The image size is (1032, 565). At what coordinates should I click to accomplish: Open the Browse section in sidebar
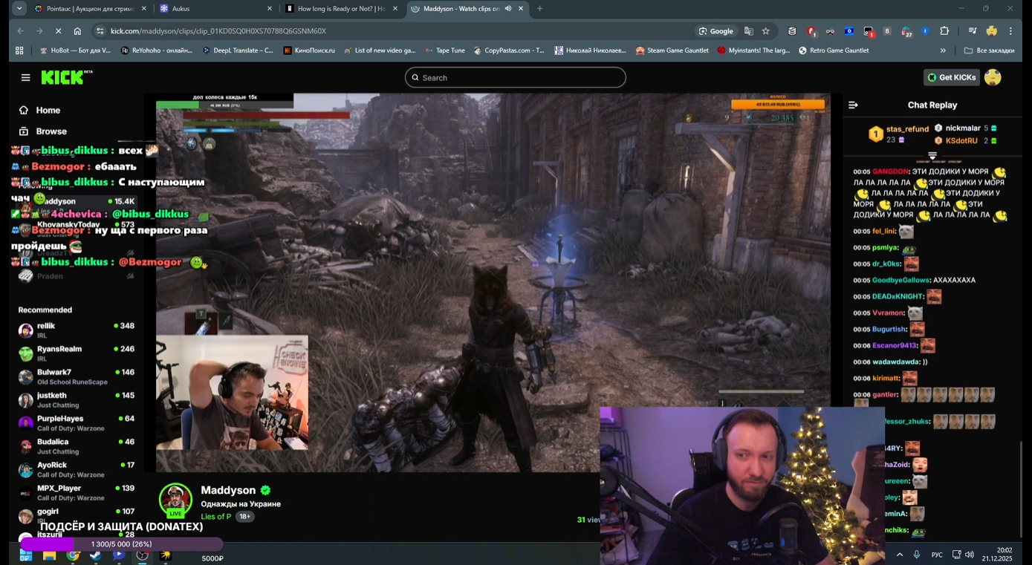tap(43, 131)
